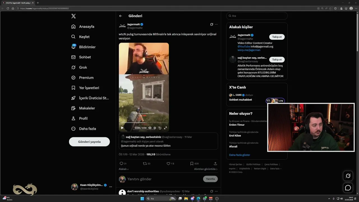Click the browser address bar URL
This screenshot has height=202, width=359.
pyautogui.click(x=44, y=8)
